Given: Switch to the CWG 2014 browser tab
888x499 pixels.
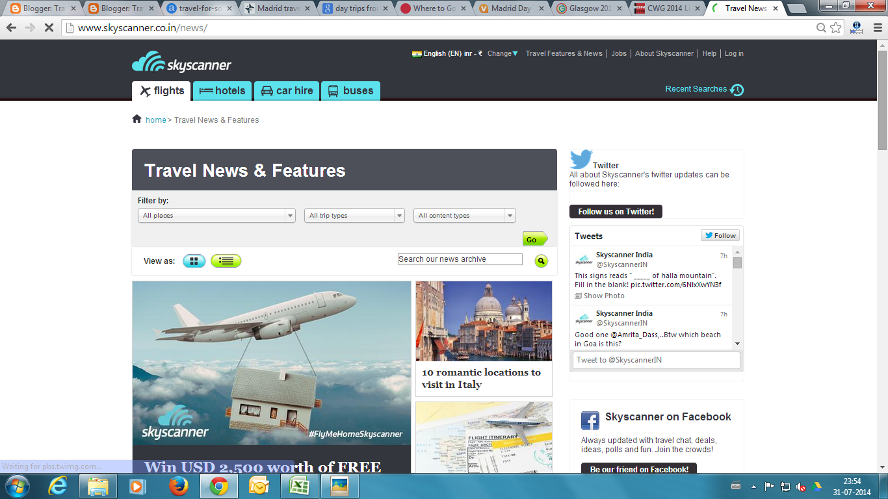Looking at the screenshot, I should (666, 8).
